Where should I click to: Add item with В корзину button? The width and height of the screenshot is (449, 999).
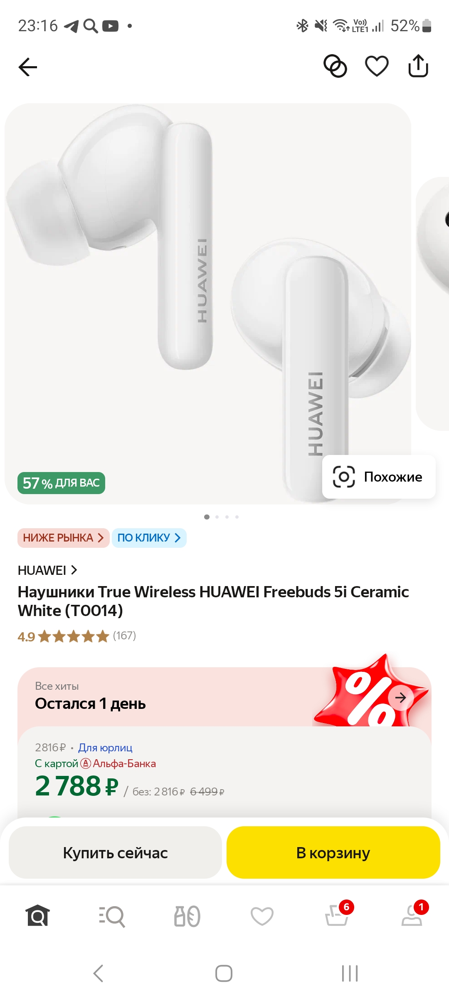tap(333, 852)
